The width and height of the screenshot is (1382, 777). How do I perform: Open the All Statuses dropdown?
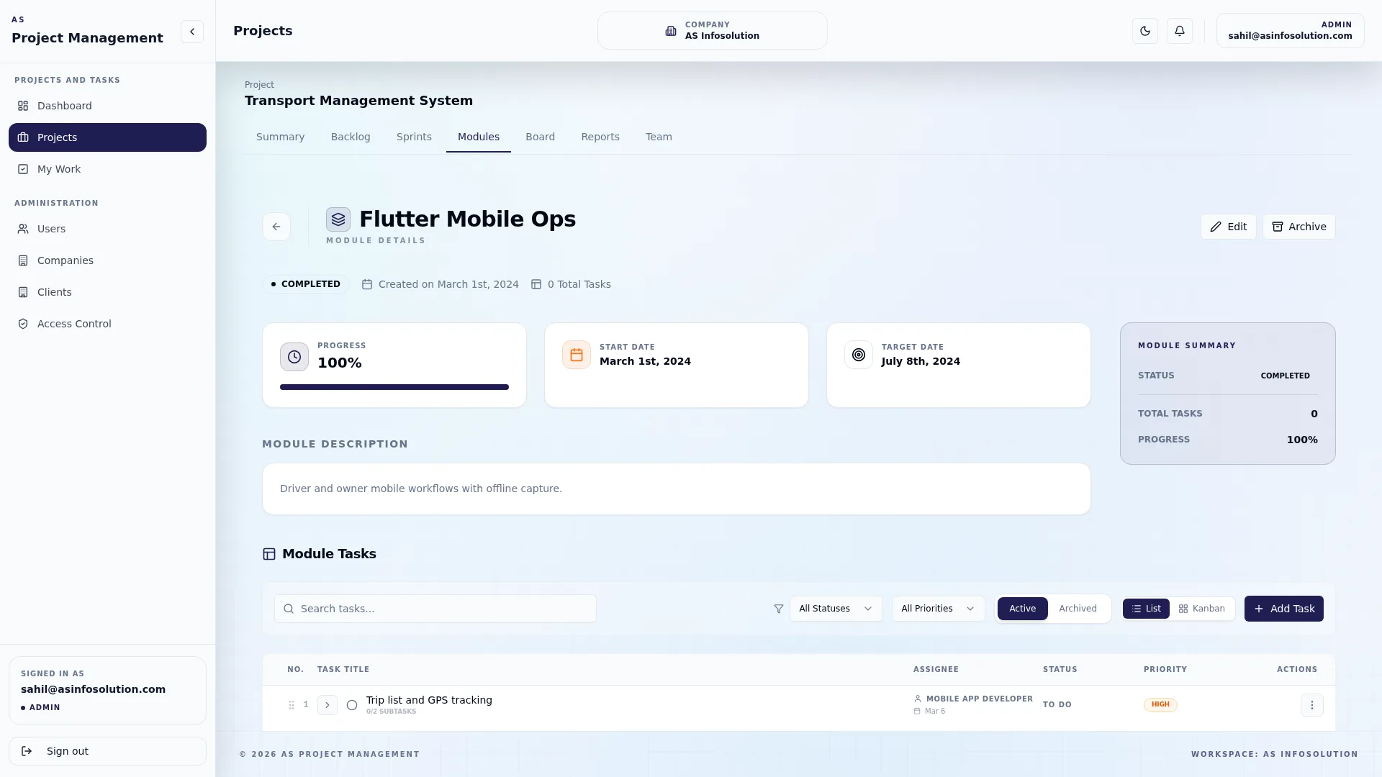[836, 609]
